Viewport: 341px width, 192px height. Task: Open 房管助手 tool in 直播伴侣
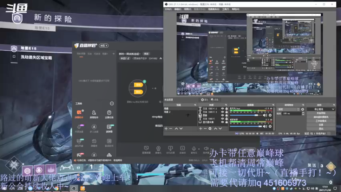click(94, 114)
